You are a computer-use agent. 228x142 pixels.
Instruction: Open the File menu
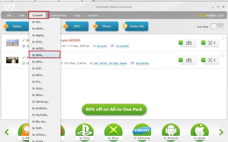click(x=9, y=15)
